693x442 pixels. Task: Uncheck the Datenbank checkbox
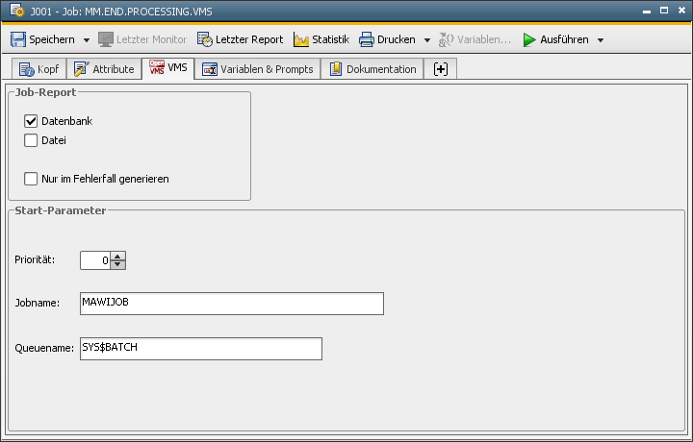[31, 121]
